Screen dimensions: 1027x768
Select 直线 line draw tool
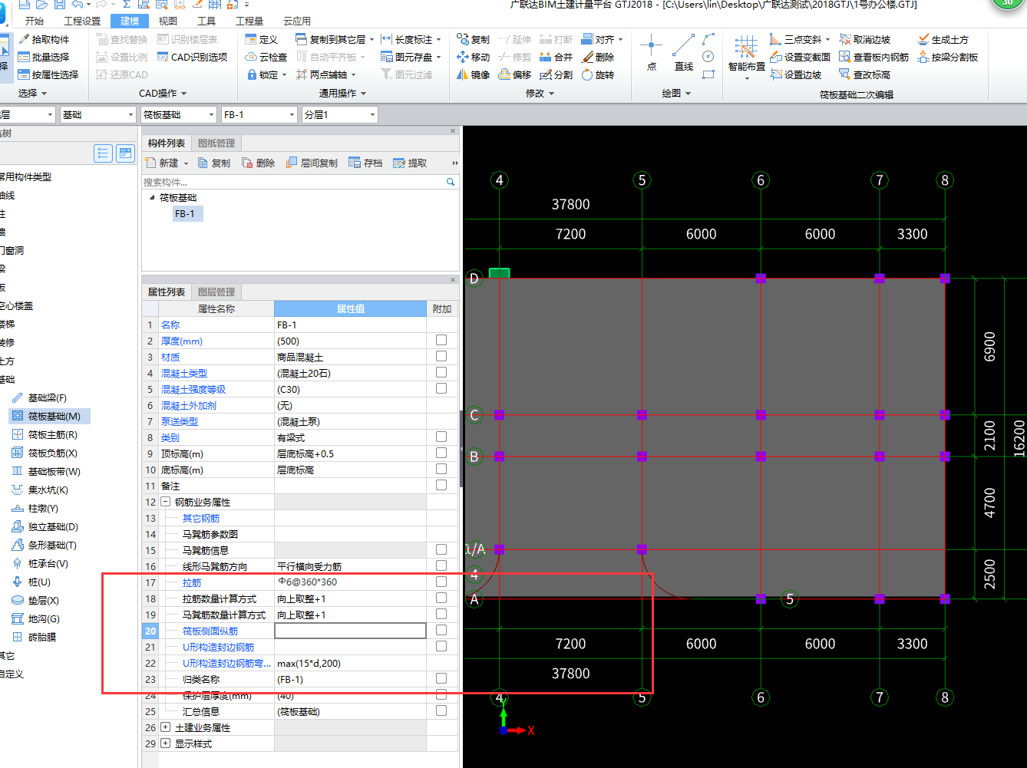pos(684,52)
